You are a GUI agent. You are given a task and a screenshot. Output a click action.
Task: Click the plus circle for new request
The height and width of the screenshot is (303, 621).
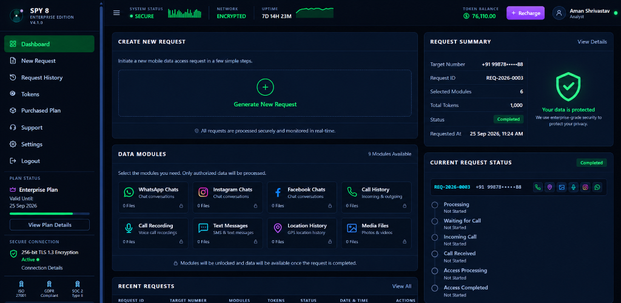coord(265,87)
